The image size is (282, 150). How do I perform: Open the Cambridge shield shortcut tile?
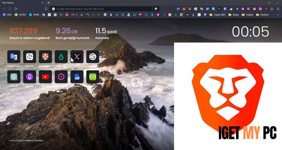(x=45, y=57)
